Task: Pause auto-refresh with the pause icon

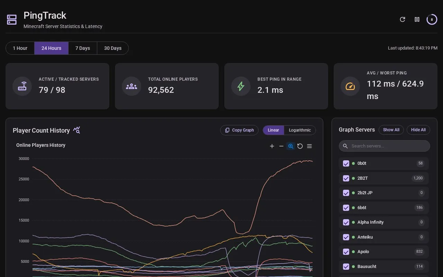Action: (x=417, y=19)
